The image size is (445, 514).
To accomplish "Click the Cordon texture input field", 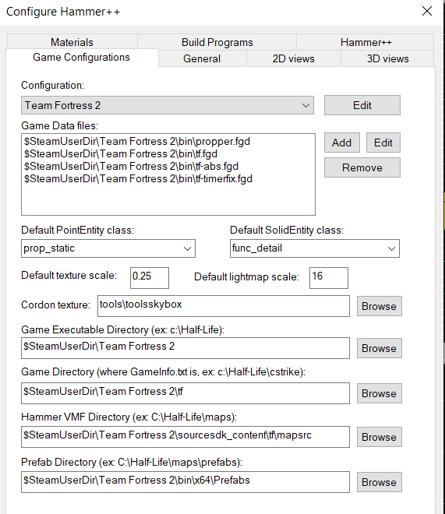I will [224, 306].
